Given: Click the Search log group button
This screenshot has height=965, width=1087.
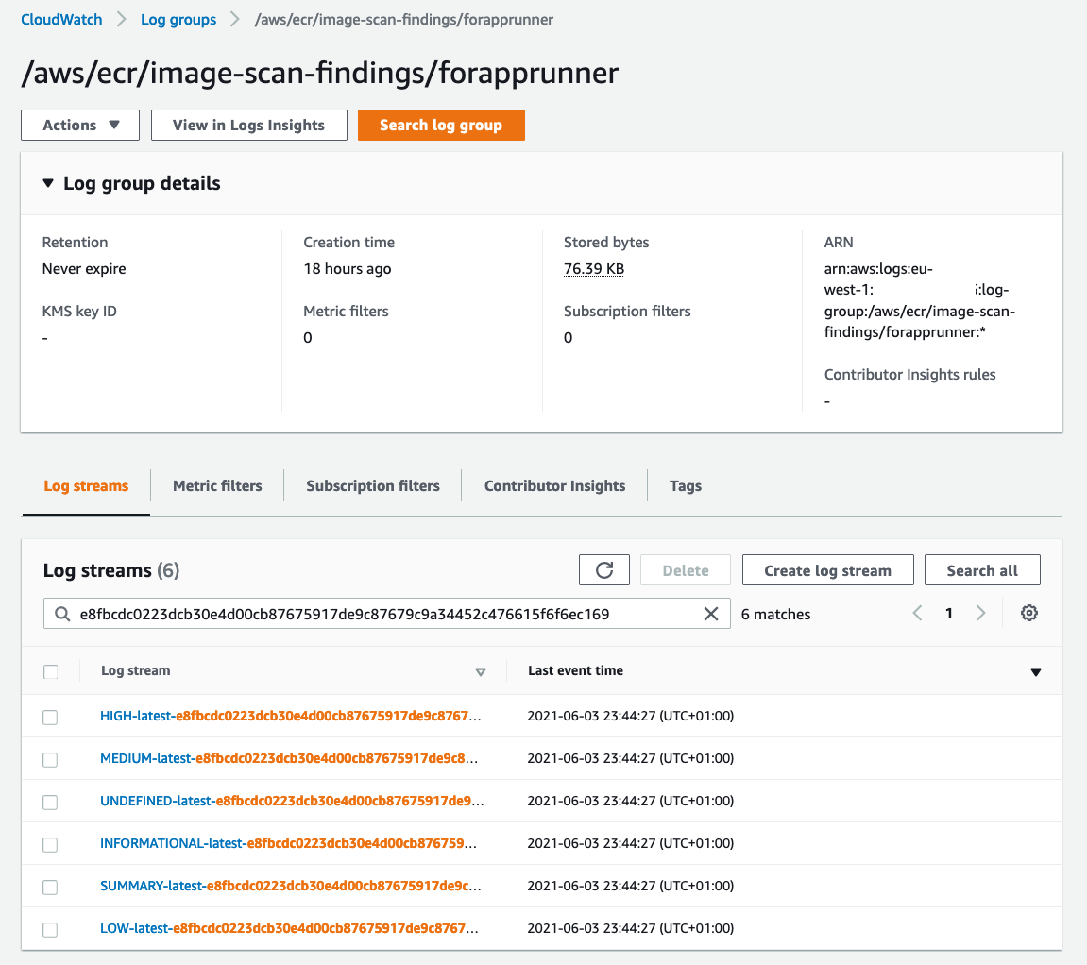Looking at the screenshot, I should 441,125.
